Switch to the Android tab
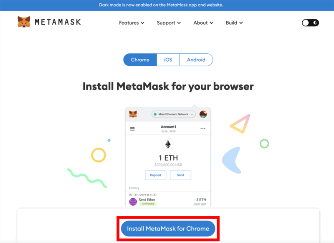The width and height of the screenshot is (334, 243). tap(196, 60)
